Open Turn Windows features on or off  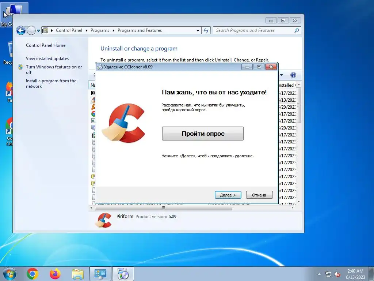[x=54, y=70]
